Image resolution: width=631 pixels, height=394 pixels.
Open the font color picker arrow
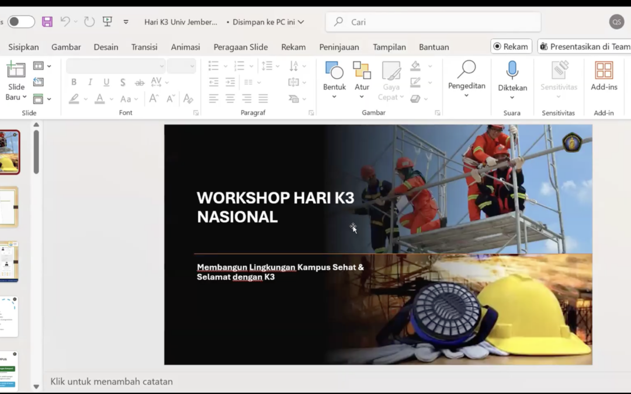[111, 99]
